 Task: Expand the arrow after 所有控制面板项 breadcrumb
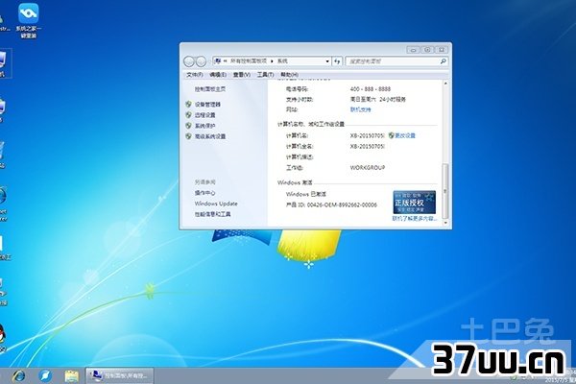[272, 61]
